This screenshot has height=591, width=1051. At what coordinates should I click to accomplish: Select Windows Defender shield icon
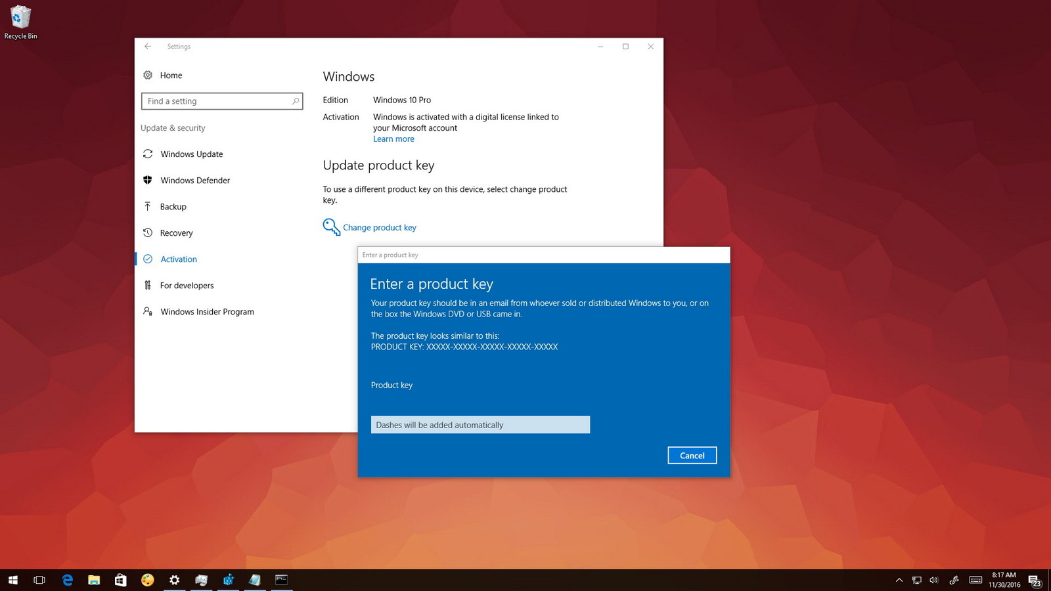(x=148, y=181)
